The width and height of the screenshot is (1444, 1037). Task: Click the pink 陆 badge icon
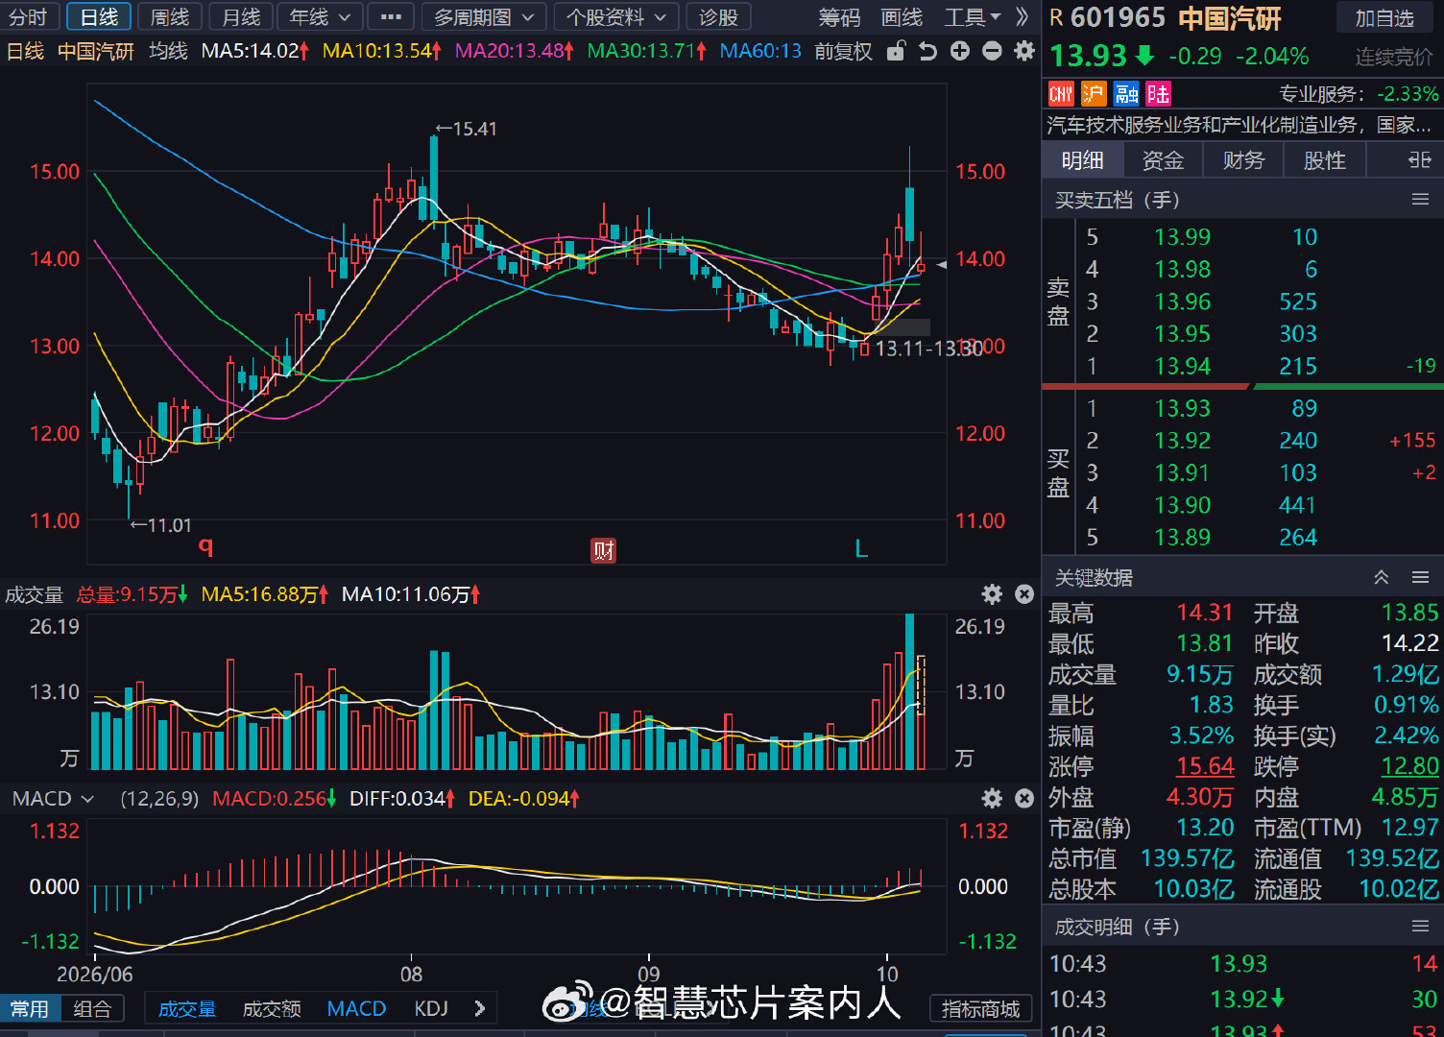(x=1159, y=93)
